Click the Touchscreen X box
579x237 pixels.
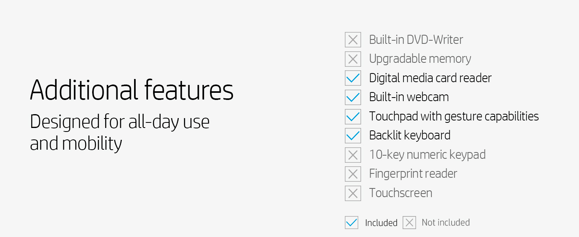pyautogui.click(x=353, y=193)
